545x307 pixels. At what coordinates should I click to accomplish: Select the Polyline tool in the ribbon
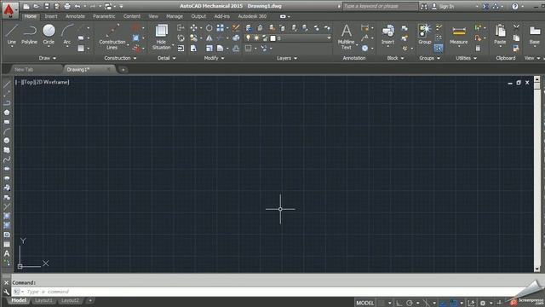(x=29, y=35)
